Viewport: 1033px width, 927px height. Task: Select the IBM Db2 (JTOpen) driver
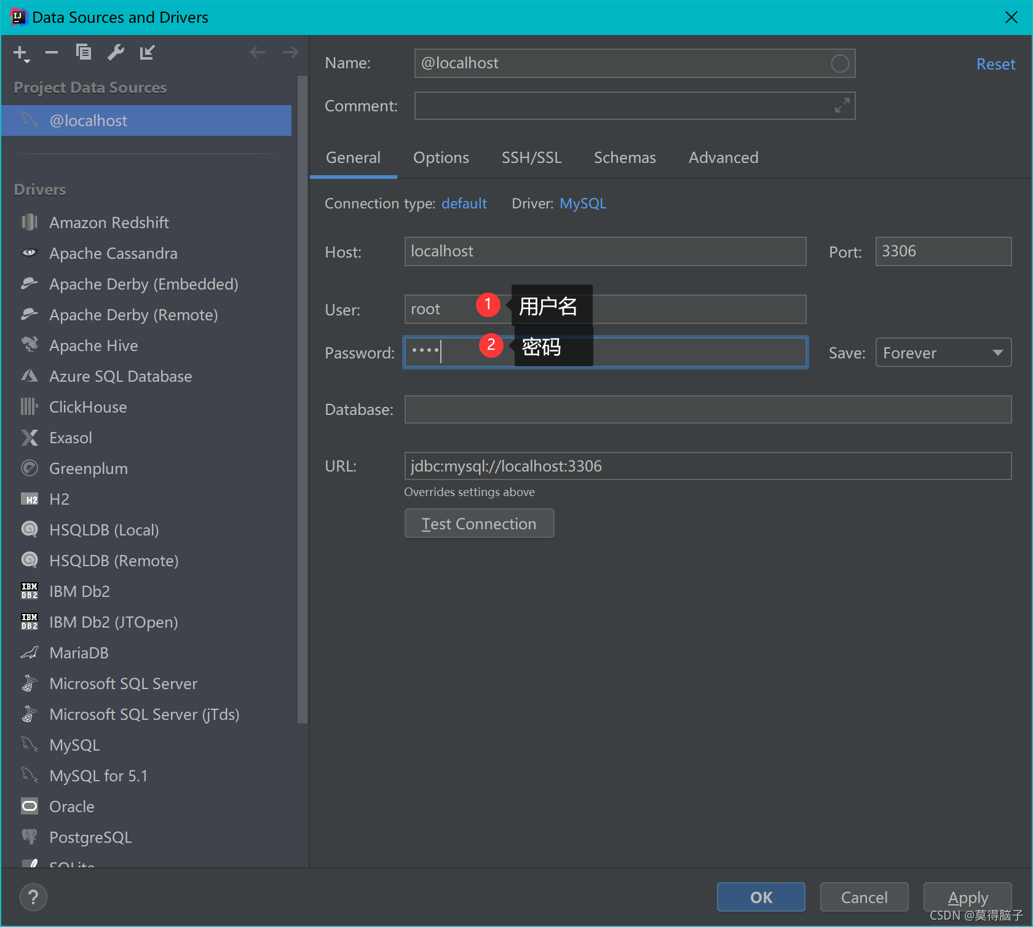coord(146,622)
